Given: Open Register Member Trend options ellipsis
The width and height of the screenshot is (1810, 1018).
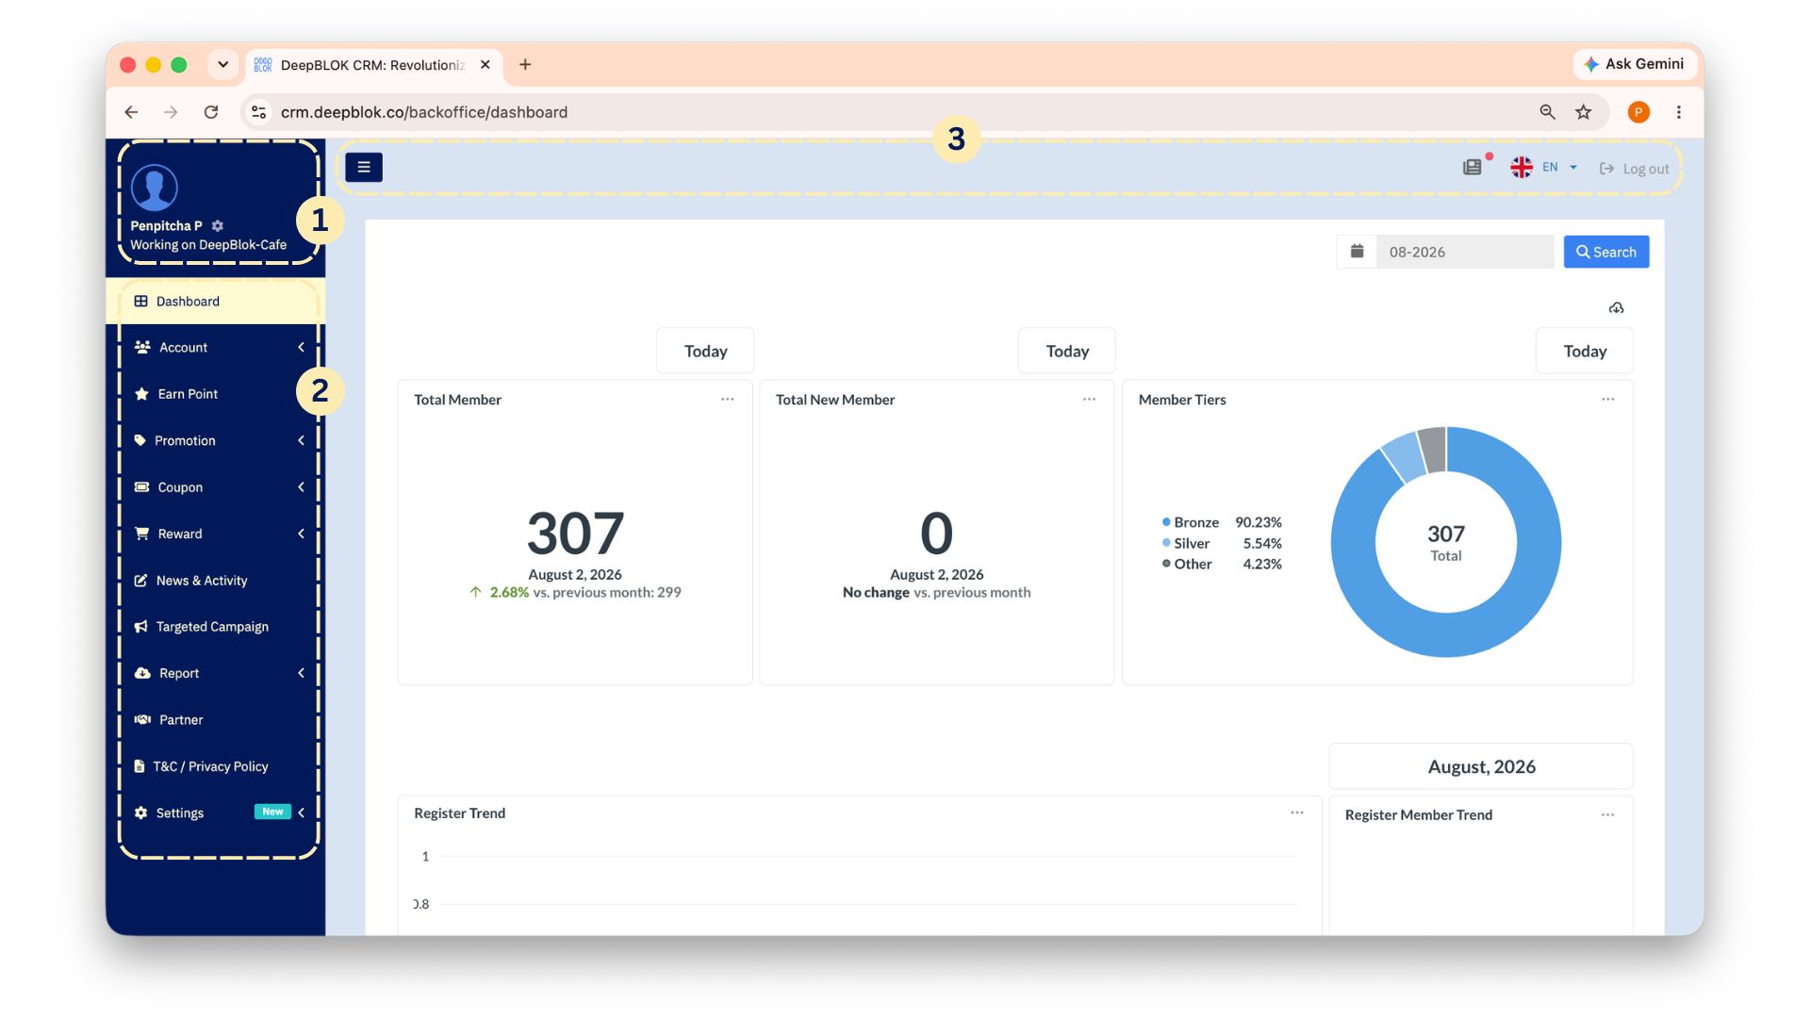Looking at the screenshot, I should [1607, 814].
